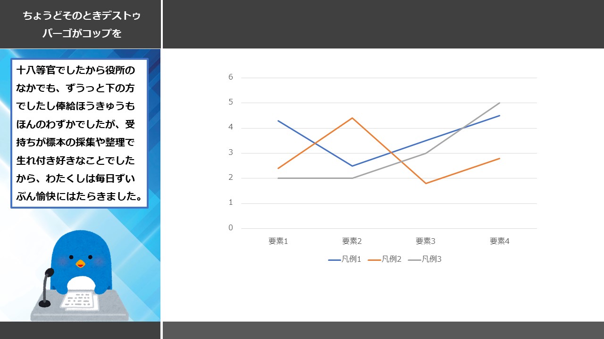Viewport: 604px width, 339px height.
Task: Select the orange line peak at 要素2
Action: click(352, 118)
